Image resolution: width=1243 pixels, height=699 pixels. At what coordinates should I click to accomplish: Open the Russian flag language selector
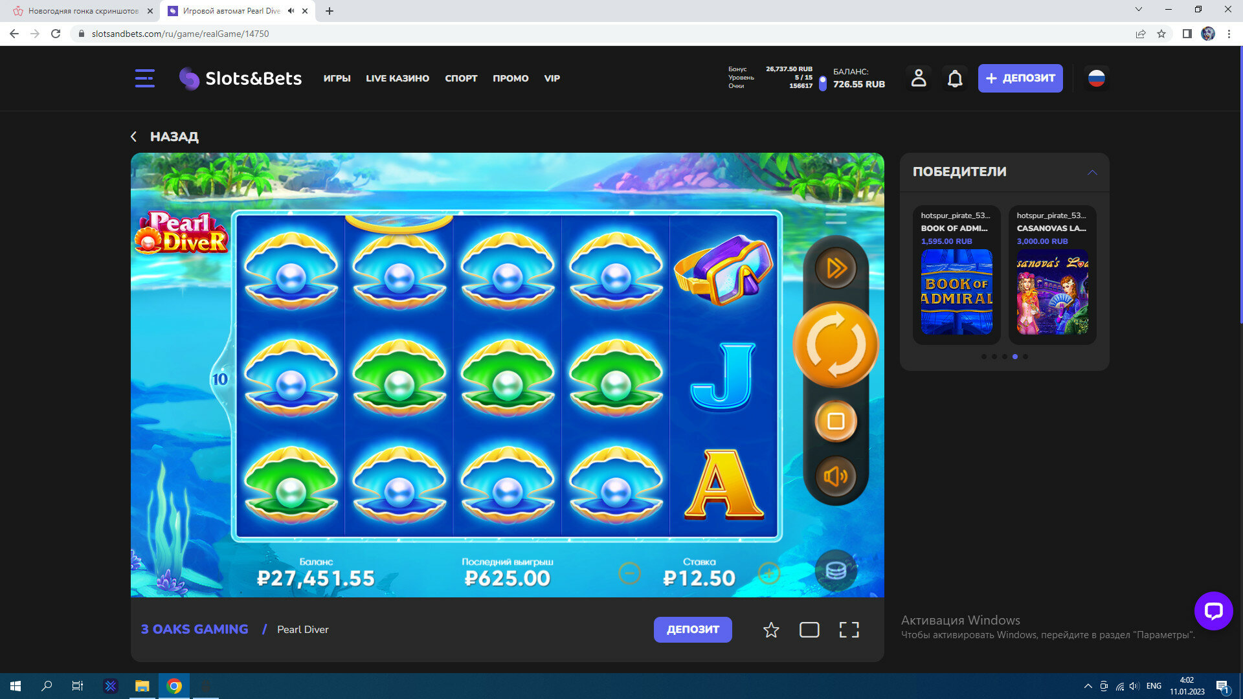click(1096, 78)
